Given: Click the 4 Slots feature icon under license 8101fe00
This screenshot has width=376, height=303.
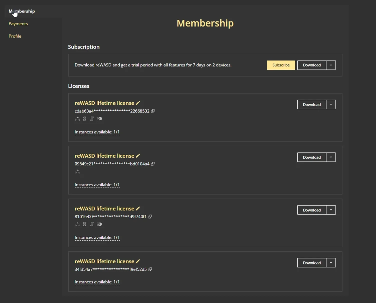Looking at the screenshot, I should [x=85, y=224].
